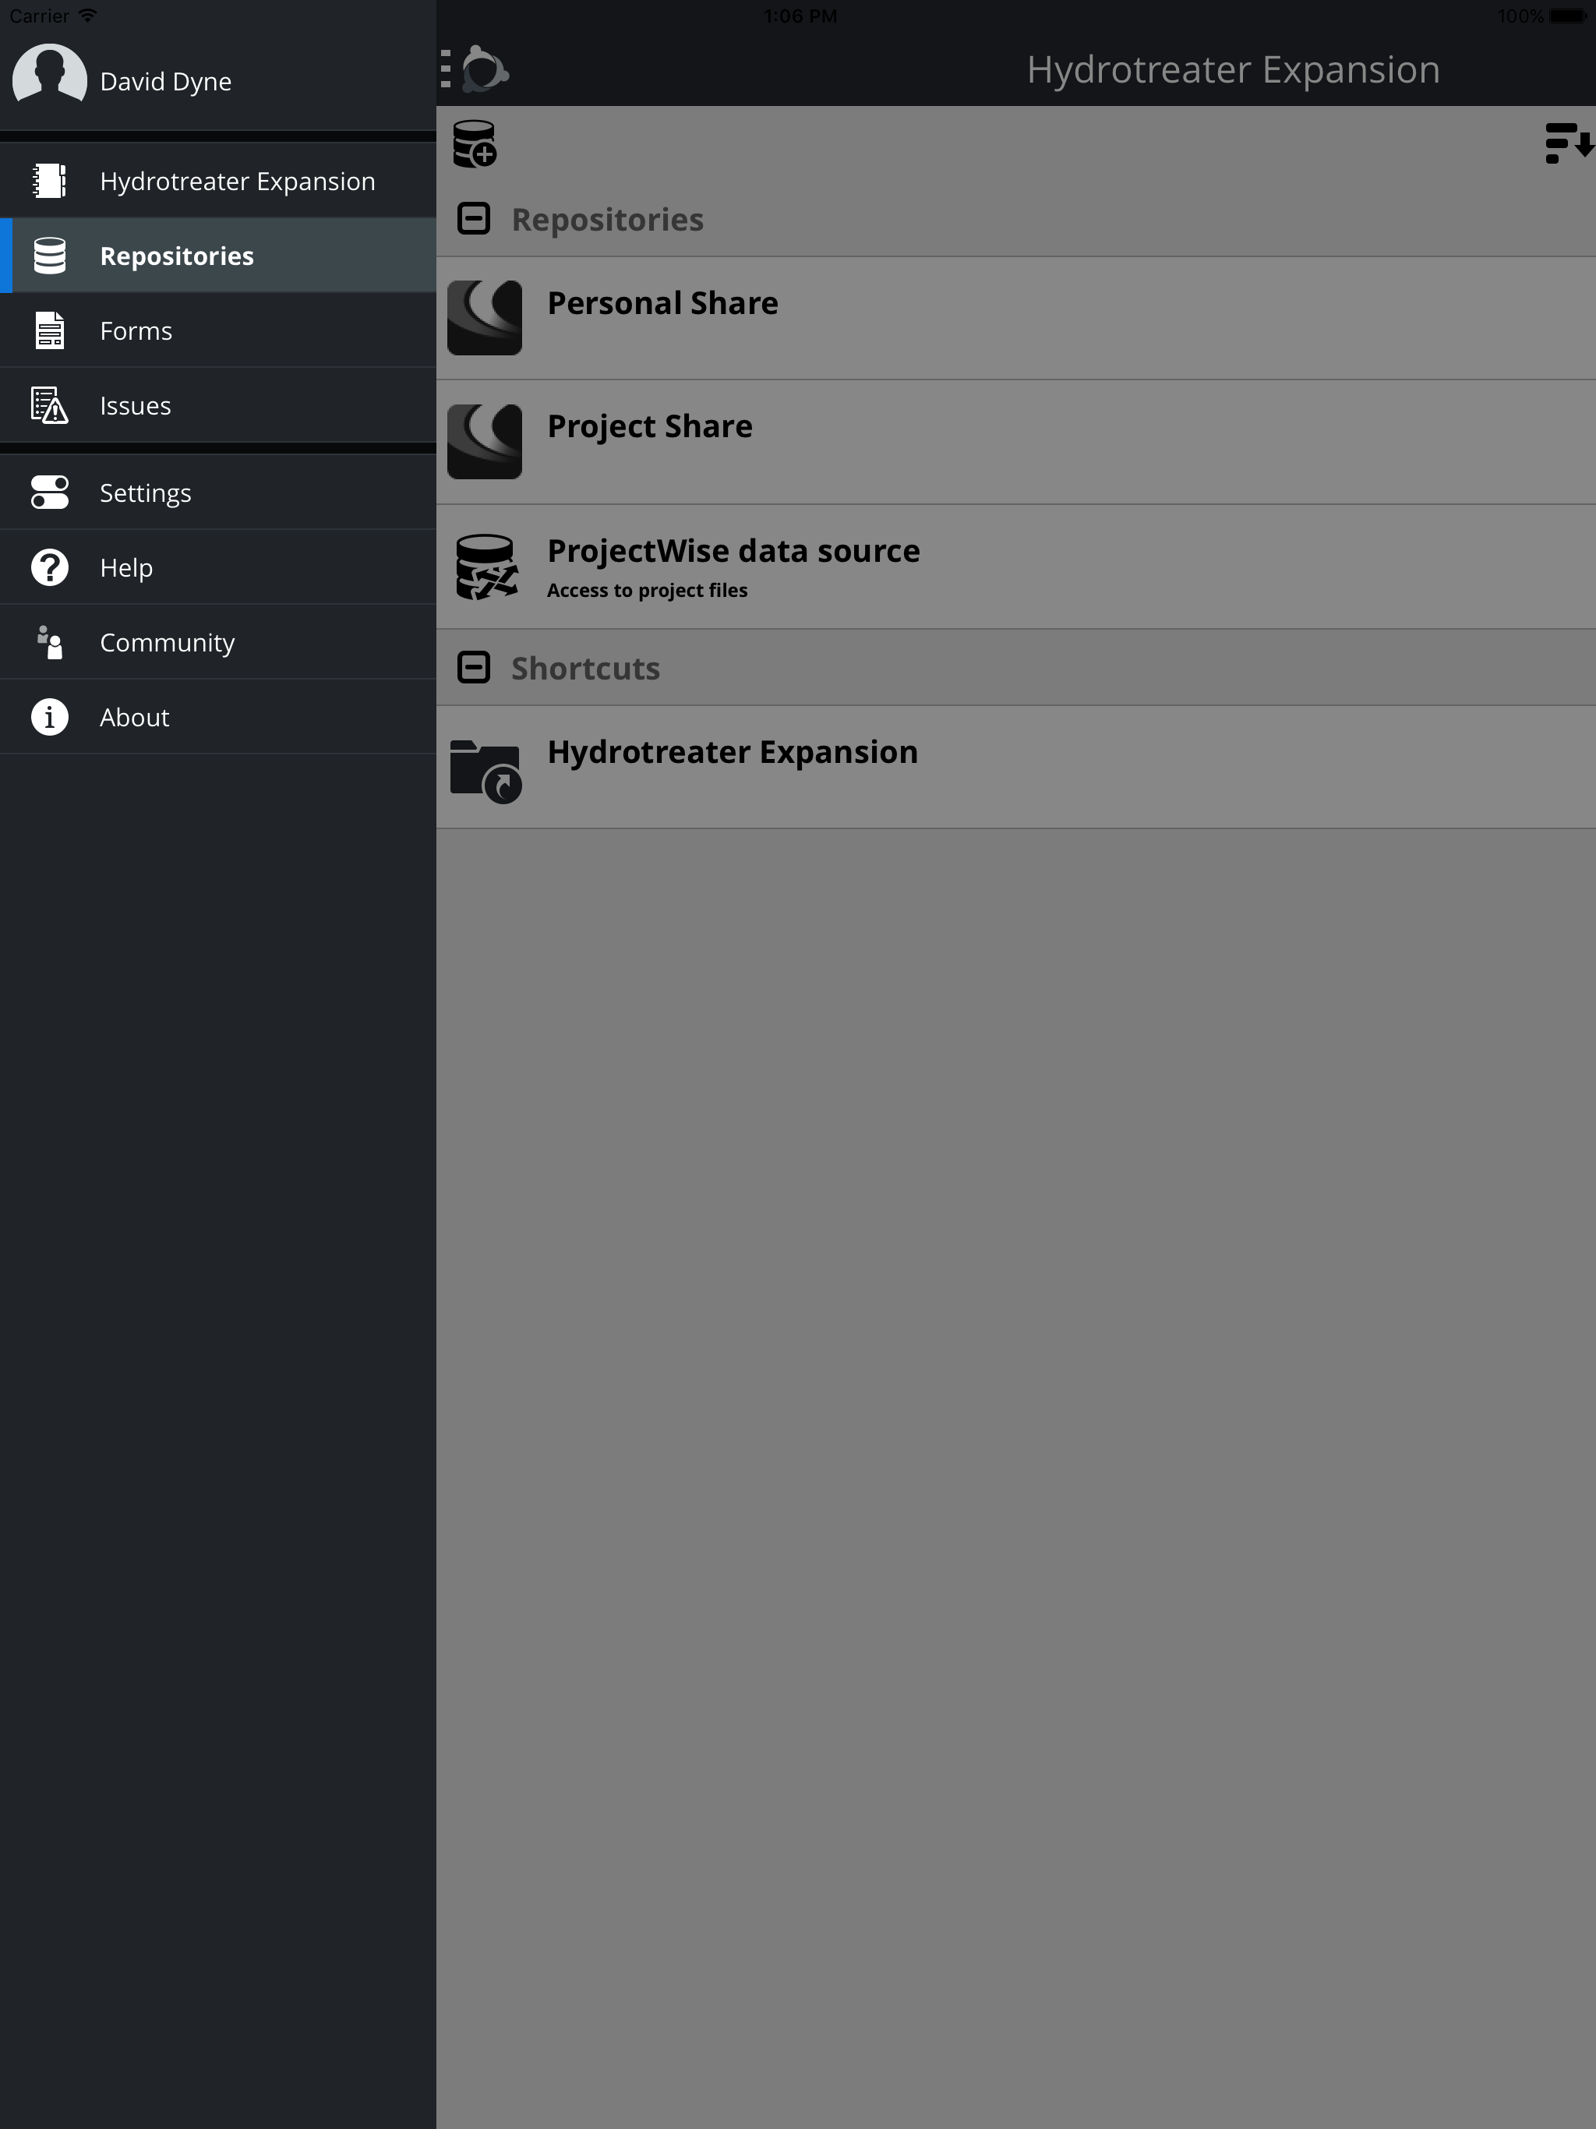Collapse the Repositories section
Image resolution: width=1596 pixels, height=2129 pixels.
(x=474, y=218)
